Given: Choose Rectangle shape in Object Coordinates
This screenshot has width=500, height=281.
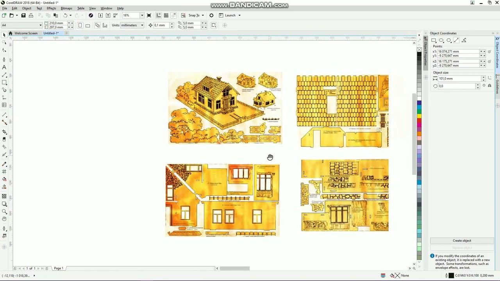Looking at the screenshot, I should click(434, 40).
